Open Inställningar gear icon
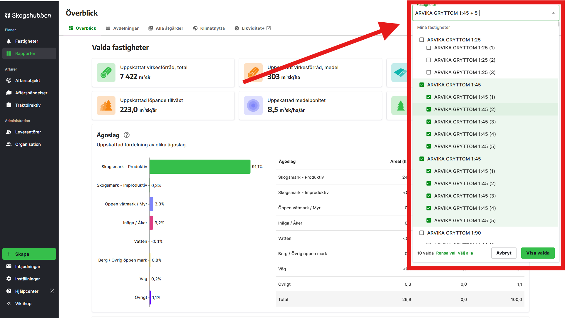The image size is (565, 318). point(9,279)
